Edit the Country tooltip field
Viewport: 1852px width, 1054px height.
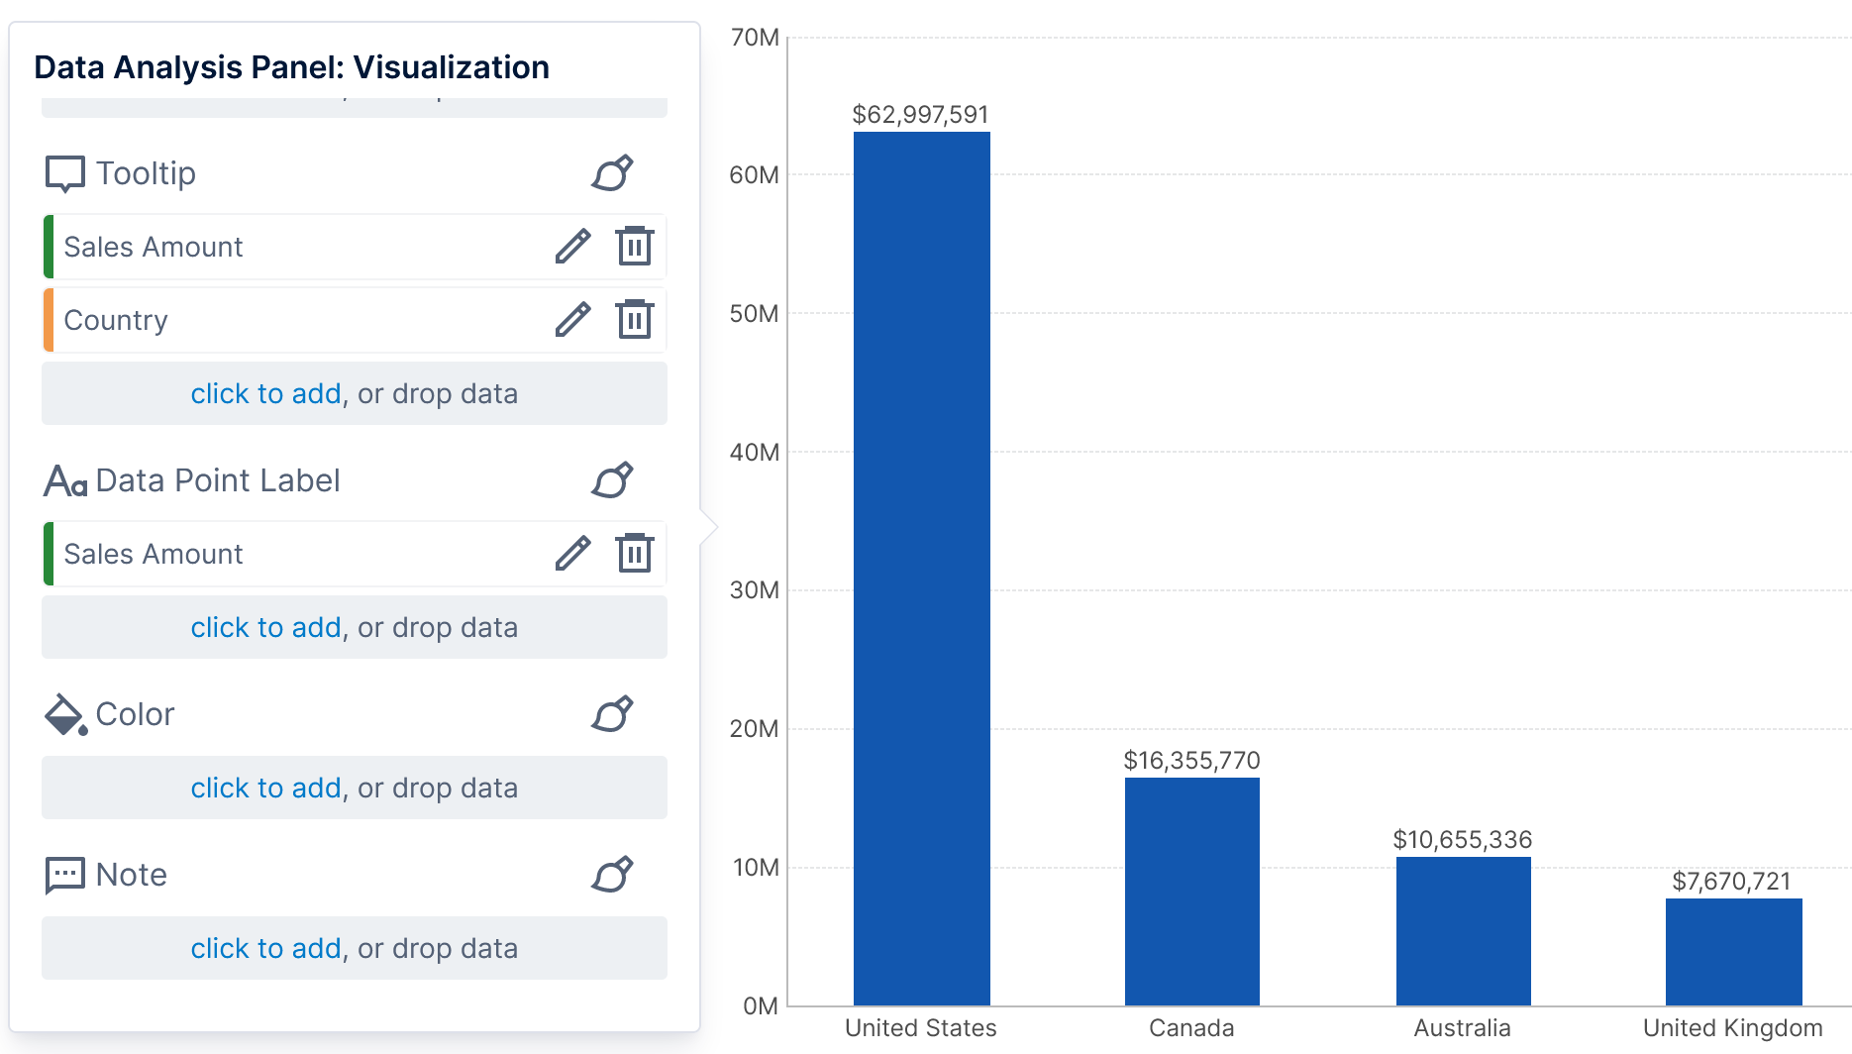(572, 320)
